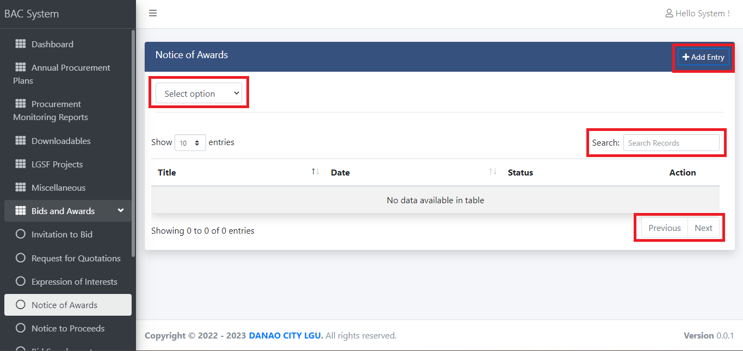
Task: Click circle icon next to Notice of Awards
Action: (21, 305)
